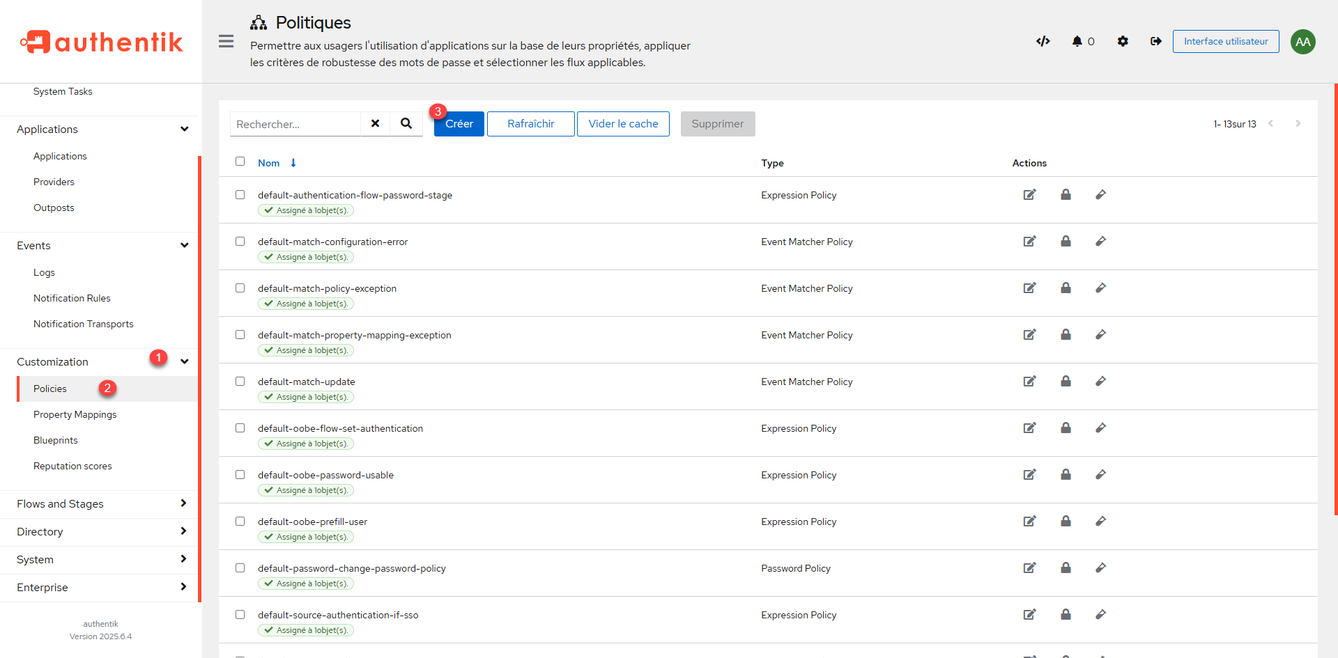Screen dimensions: 1338x658
Task: Open the API drawer code icon
Action: click(x=1043, y=41)
